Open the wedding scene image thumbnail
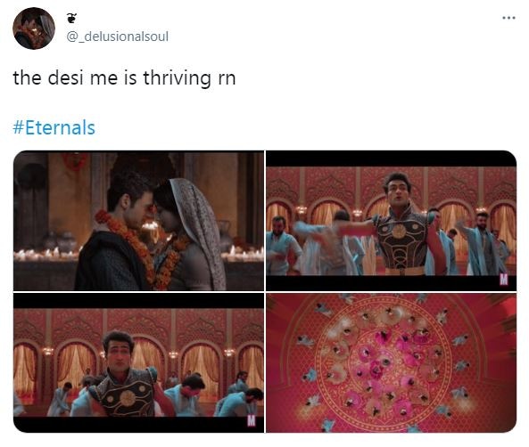This screenshot has width=529, height=447. click(x=138, y=221)
